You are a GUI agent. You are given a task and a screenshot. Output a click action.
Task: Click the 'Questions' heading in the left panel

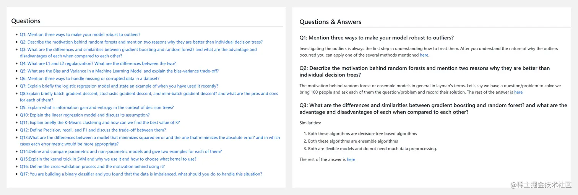pyautogui.click(x=26, y=21)
